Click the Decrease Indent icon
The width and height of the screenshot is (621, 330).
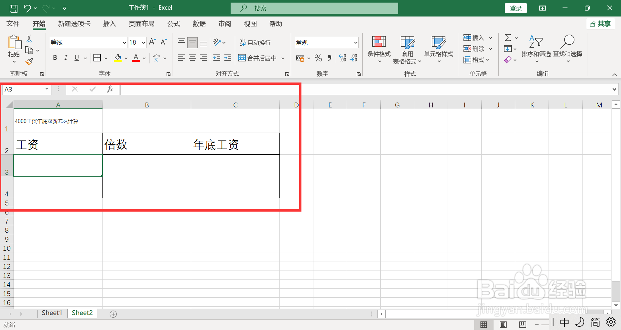pyautogui.click(x=217, y=58)
